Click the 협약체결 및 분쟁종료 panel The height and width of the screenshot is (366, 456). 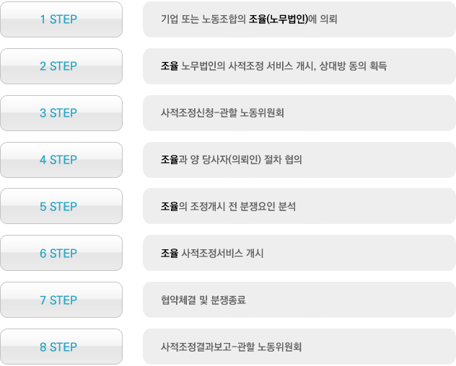click(x=299, y=300)
